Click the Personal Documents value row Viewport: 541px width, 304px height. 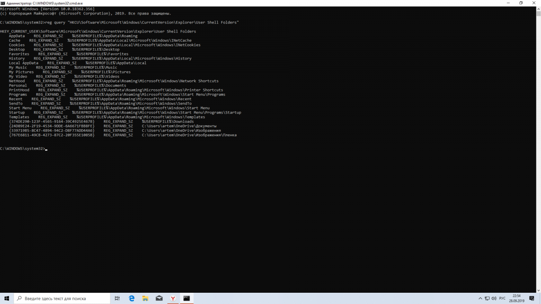pyautogui.click(x=67, y=85)
